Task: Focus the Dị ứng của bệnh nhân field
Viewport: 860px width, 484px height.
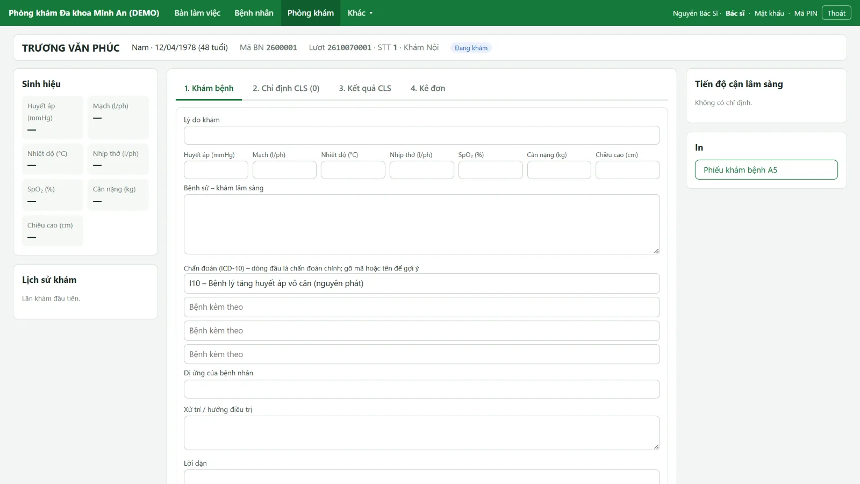Action: pyautogui.click(x=422, y=389)
